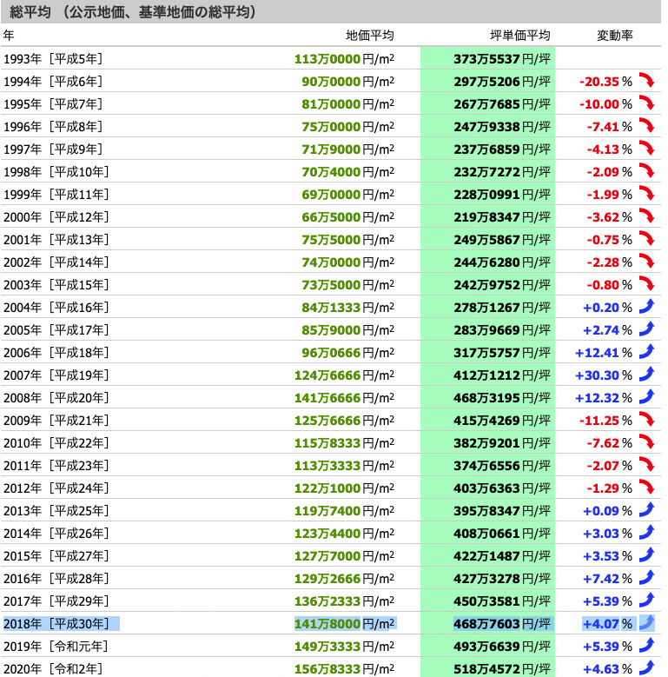Viewport: 668px width, 677px height.
Task: Click the land price 81万0000円/m²
Action: pos(347,104)
